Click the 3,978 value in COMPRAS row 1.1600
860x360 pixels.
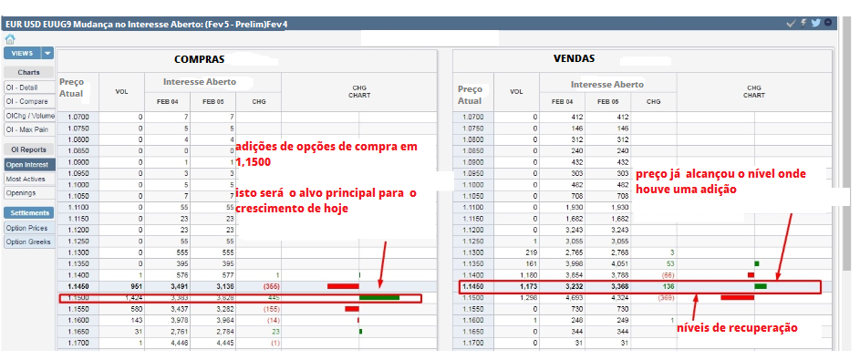[x=179, y=320]
